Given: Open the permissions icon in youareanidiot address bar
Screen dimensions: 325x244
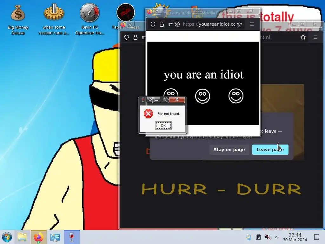Looking at the screenshot, I should coord(170,24).
